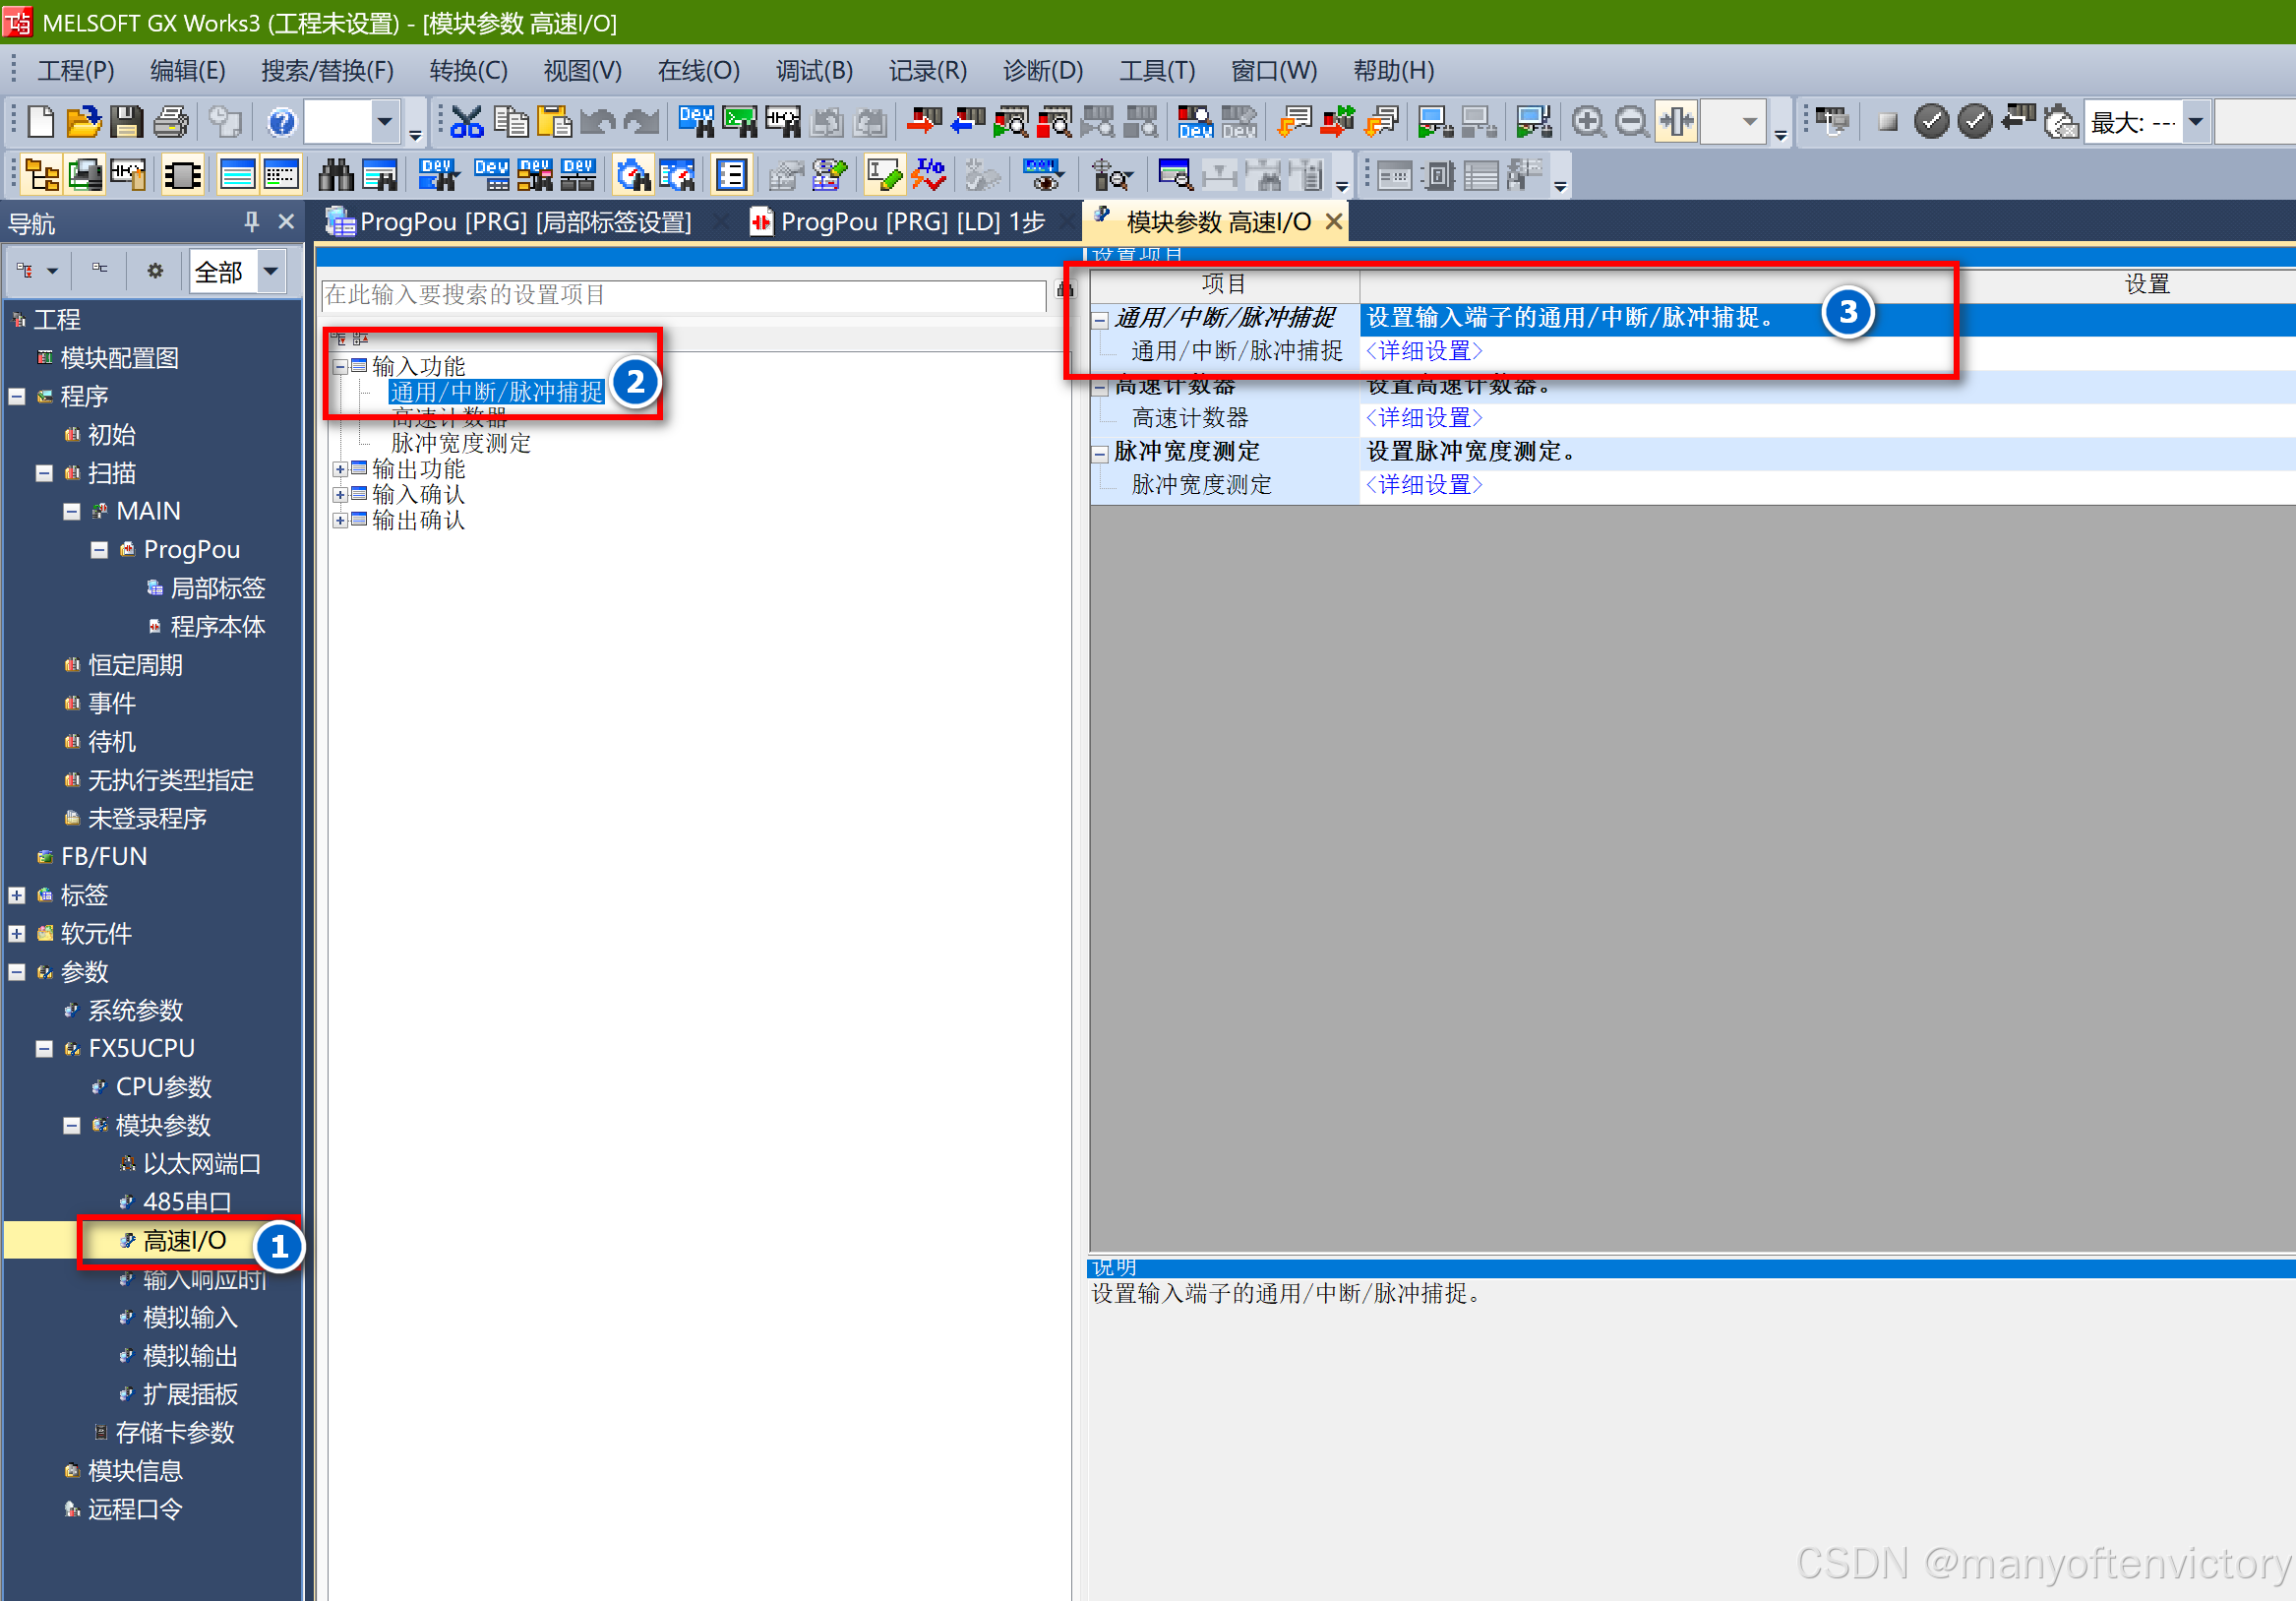The height and width of the screenshot is (1601, 2296).
Task: Open contact/coil search icon
Action: 783,122
